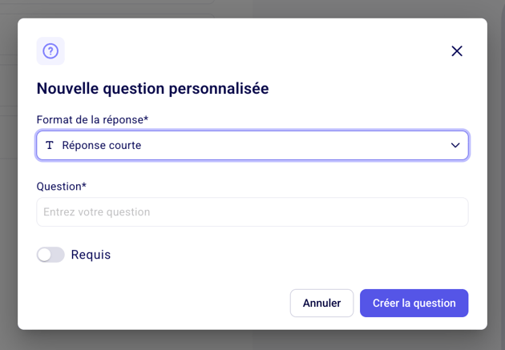Select the "Réponse courte" text in the dropdown
This screenshot has width=505, height=350.
point(101,146)
